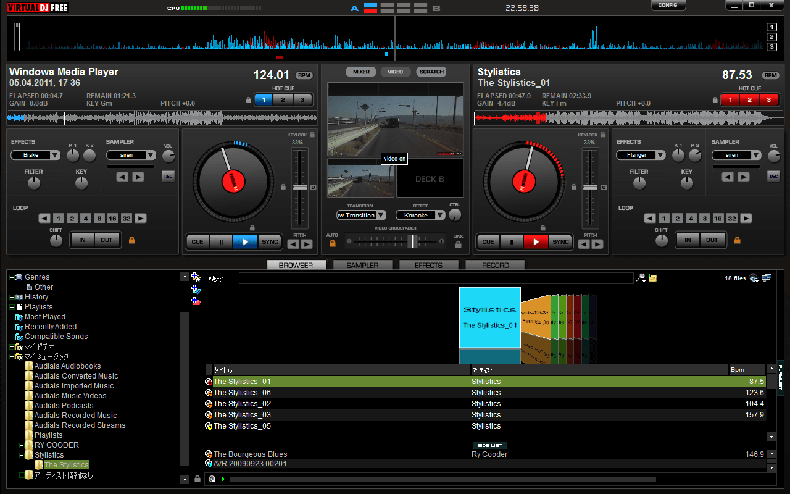Screen dimensions: 790x494
Task: Click the right deck sampler REC button
Action: click(x=773, y=176)
